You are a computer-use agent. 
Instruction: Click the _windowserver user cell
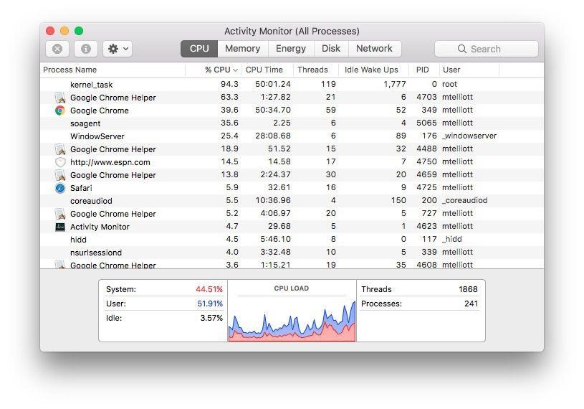tap(469, 136)
